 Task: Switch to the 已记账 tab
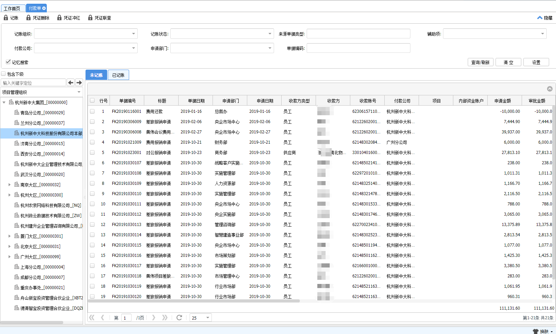tap(118, 75)
